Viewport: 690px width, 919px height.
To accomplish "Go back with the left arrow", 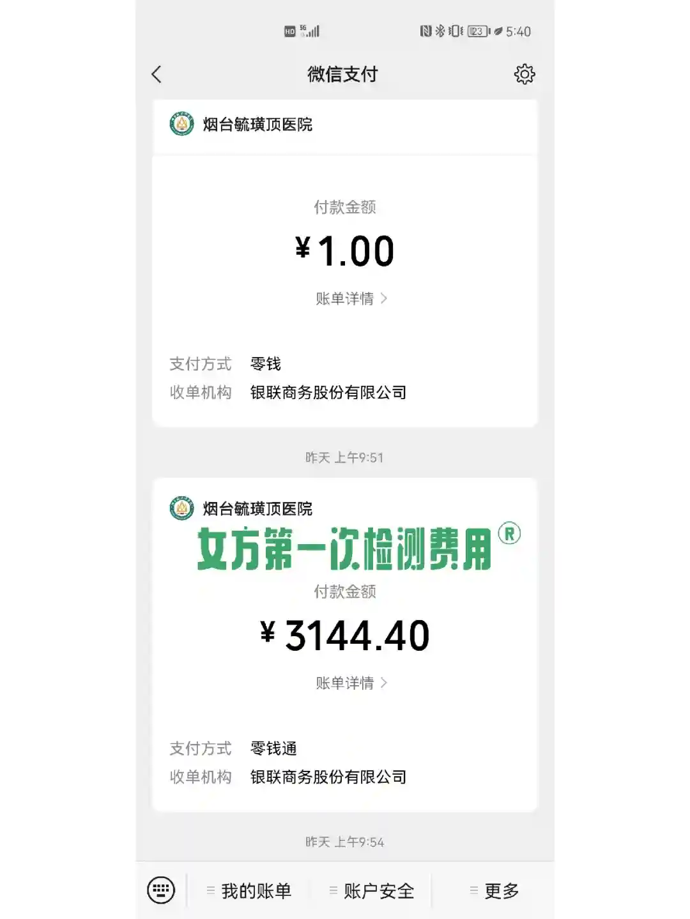I will 157,74.
